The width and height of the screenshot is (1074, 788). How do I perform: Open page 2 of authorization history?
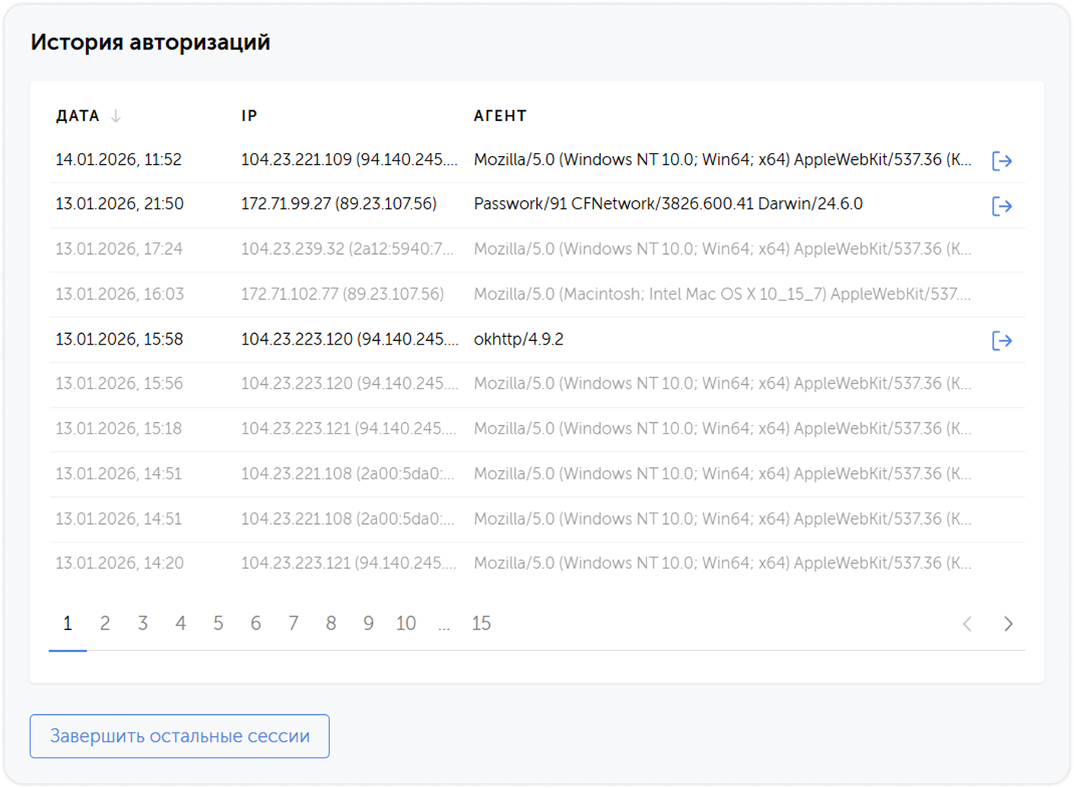point(105,623)
